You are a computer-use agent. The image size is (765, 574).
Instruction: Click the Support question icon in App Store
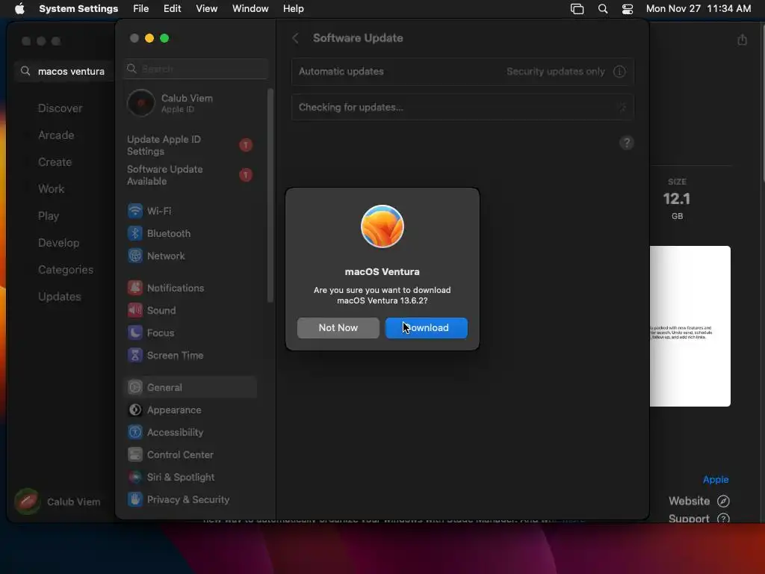point(723,519)
